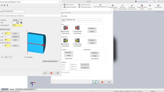Open the Motion Study 1 tab
Viewport: 164px width, 92px height.
point(29,89)
